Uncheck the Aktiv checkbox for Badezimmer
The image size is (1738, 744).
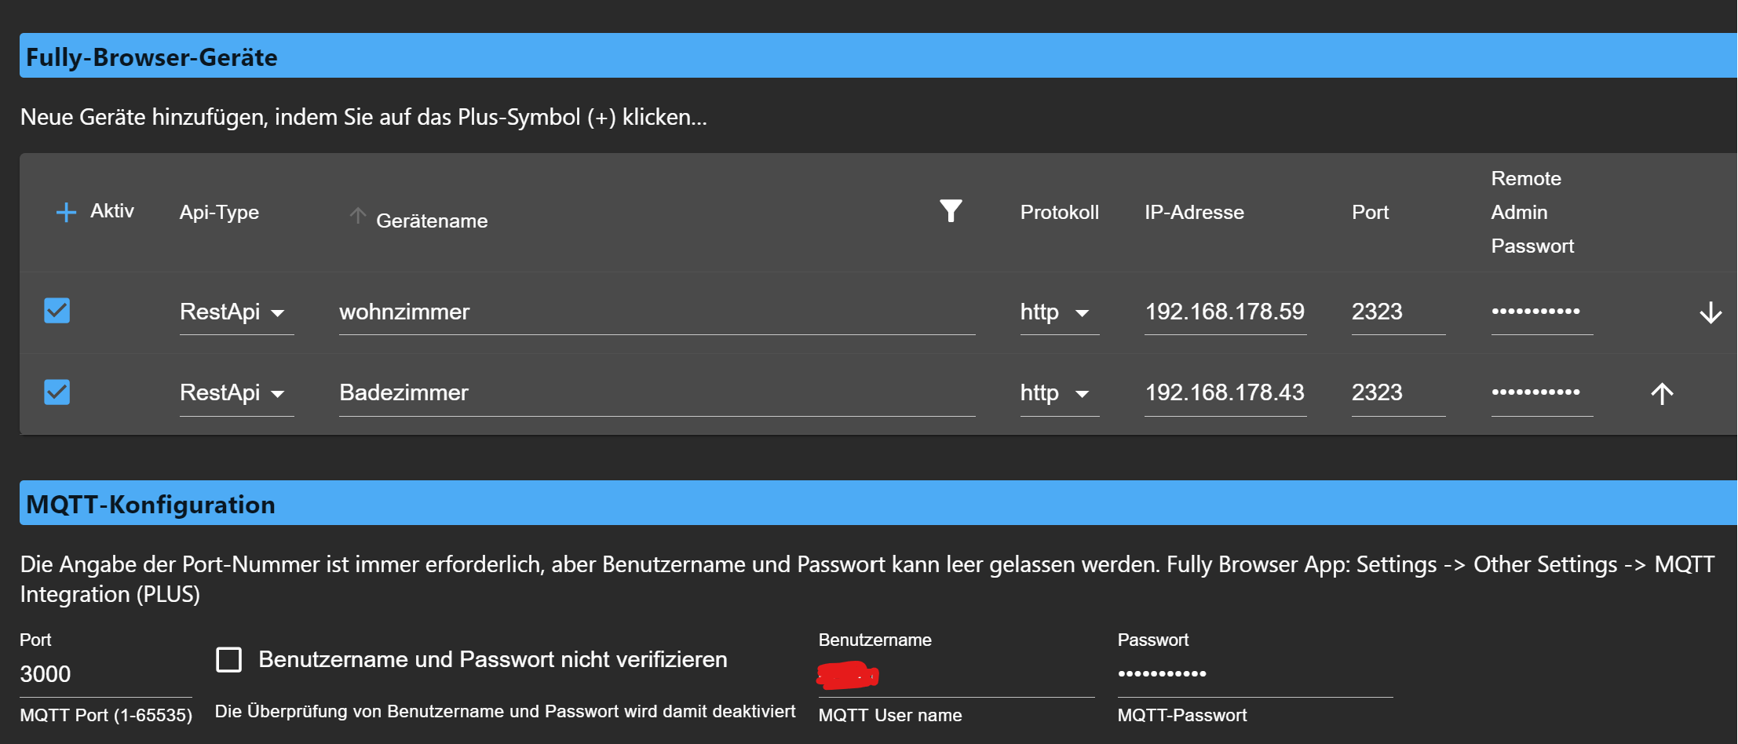tap(56, 392)
